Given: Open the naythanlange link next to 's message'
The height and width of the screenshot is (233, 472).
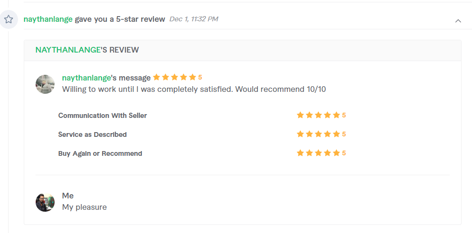Looking at the screenshot, I should coord(86,78).
